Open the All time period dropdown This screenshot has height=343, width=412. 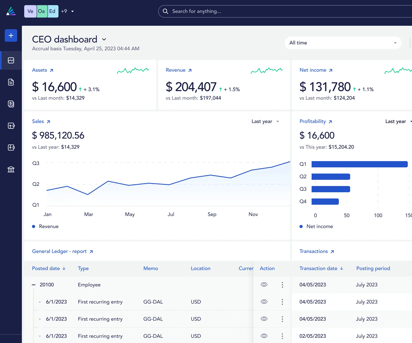click(x=343, y=43)
